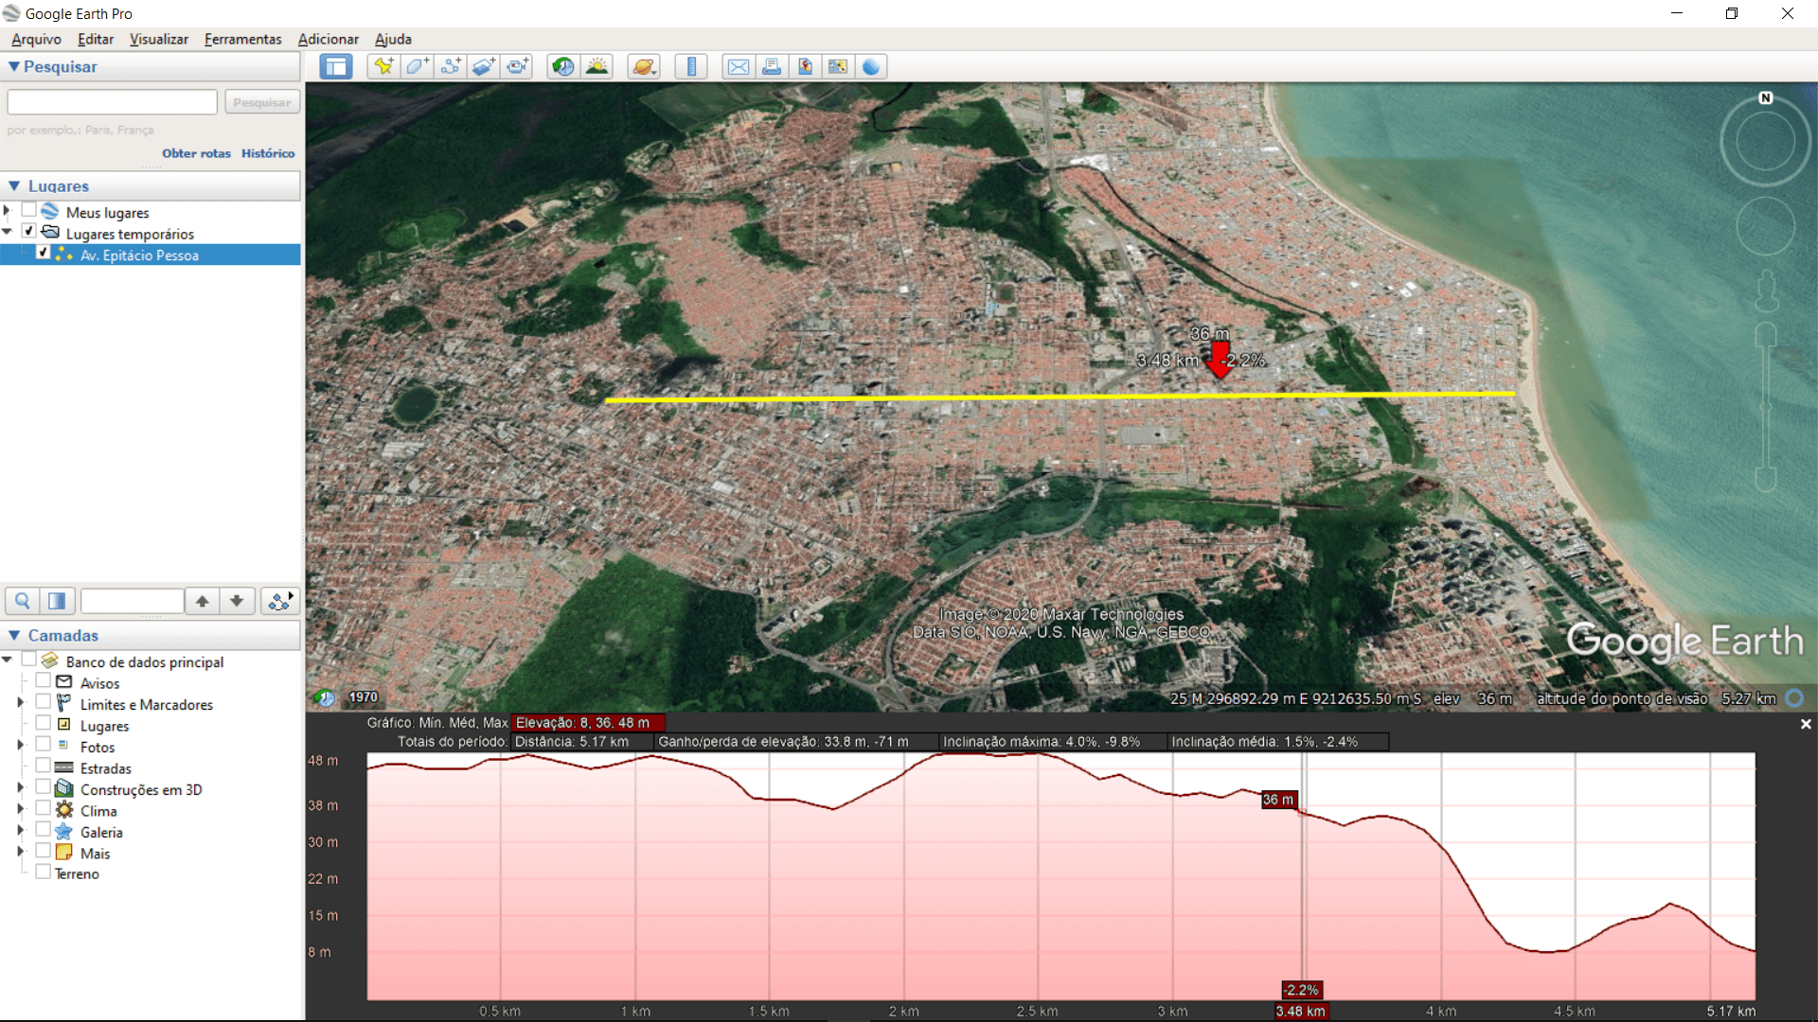The image size is (1818, 1022).
Task: Expand the Estradas layer group
Action: (19, 766)
